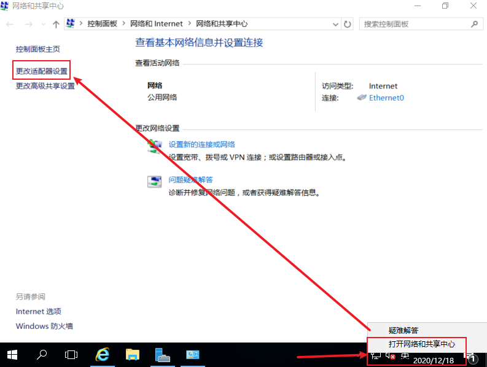Launch Internet Explorer from taskbar
487x367 pixels.
pyautogui.click(x=102, y=355)
